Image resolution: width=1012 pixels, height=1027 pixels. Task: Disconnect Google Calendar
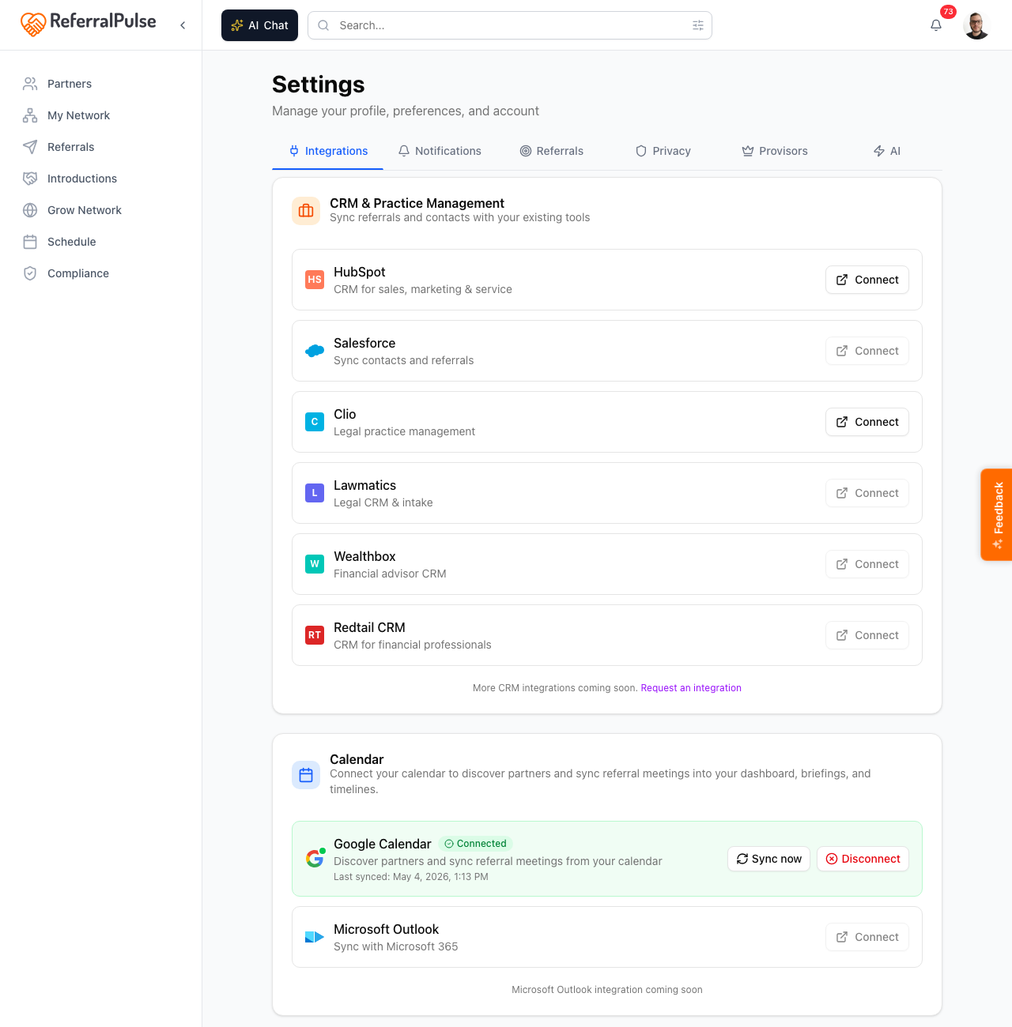pos(863,859)
